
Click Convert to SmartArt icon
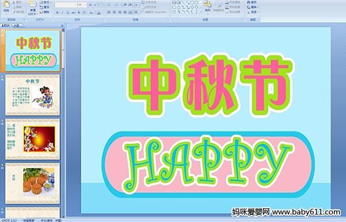coord(144,12)
